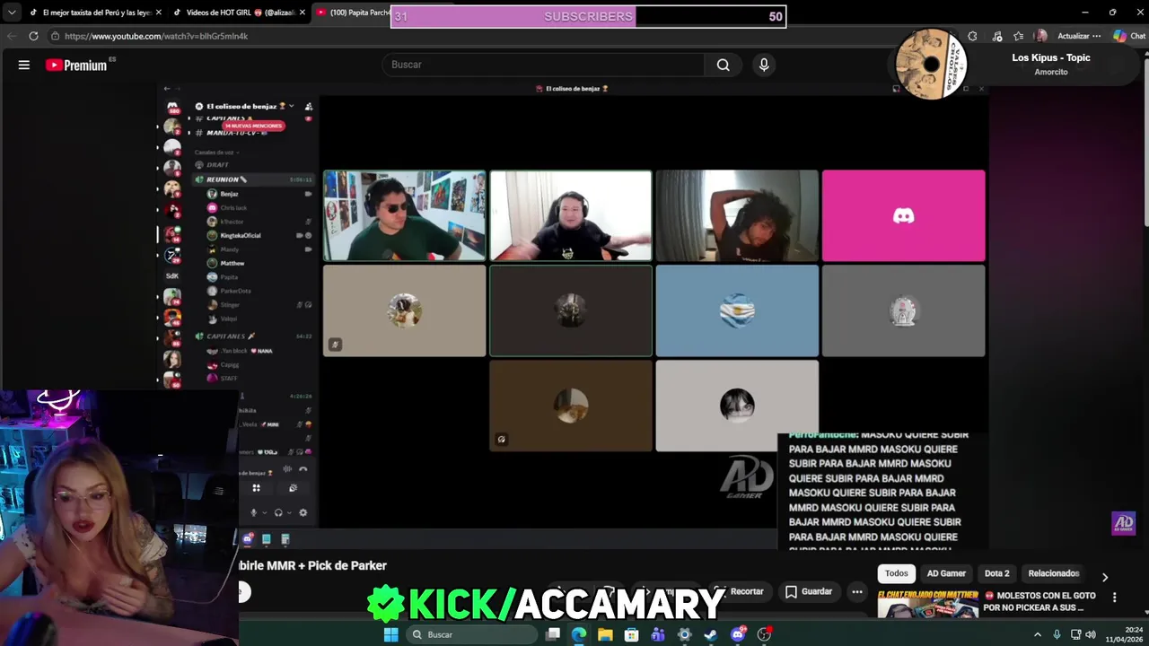
Task: Switch to Videos de HOT GIRL tab
Action: coord(241,13)
